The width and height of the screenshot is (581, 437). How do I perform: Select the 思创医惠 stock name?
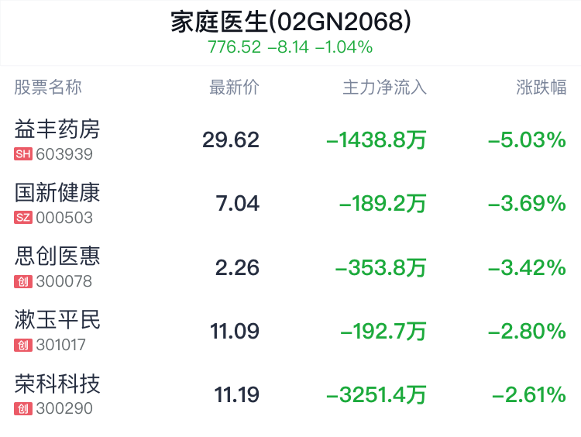coord(57,256)
